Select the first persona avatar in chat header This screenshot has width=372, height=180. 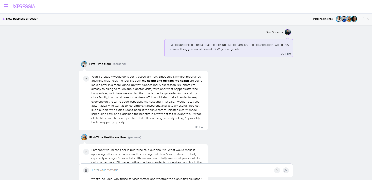click(x=339, y=19)
